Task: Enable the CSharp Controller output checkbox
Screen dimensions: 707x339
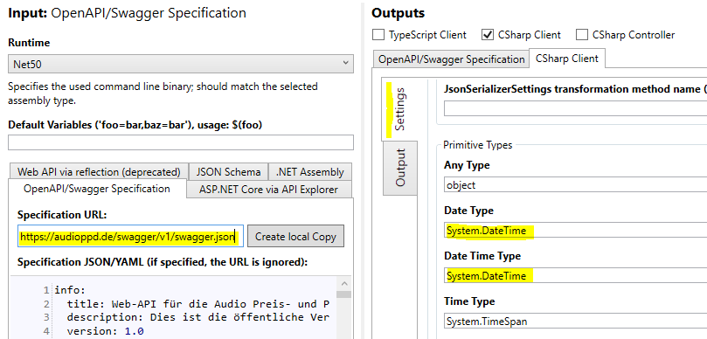Action: [x=582, y=35]
